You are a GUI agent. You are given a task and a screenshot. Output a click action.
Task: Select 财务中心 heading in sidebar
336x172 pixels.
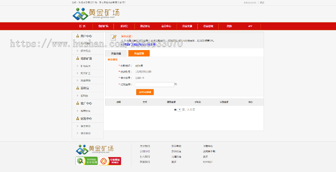click(x=86, y=119)
